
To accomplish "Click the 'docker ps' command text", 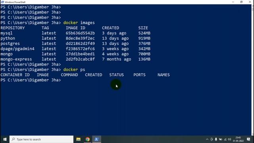I will click(74, 70).
